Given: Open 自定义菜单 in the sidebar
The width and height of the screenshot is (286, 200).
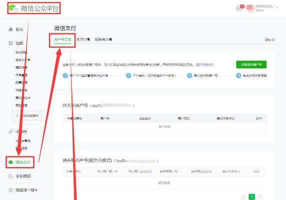Looking at the screenshot, I should click(23, 60).
